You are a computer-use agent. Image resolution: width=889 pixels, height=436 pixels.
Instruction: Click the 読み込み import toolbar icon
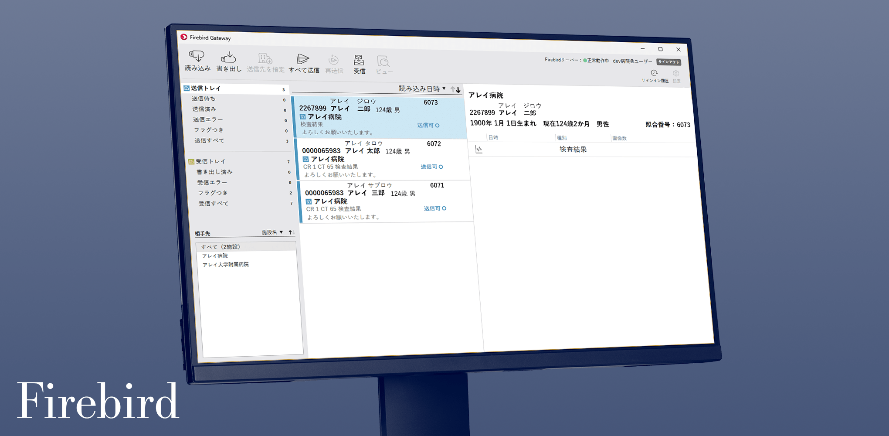tap(197, 56)
